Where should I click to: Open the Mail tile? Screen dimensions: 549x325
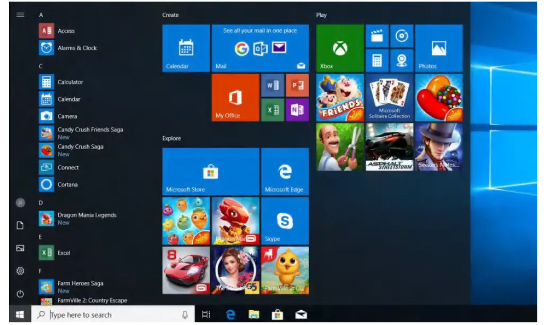tap(260, 48)
